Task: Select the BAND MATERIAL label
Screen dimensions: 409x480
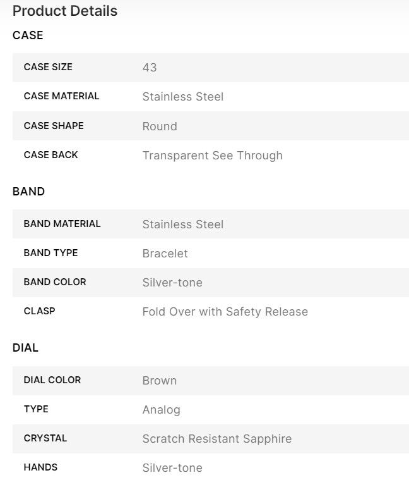Action: tap(62, 224)
